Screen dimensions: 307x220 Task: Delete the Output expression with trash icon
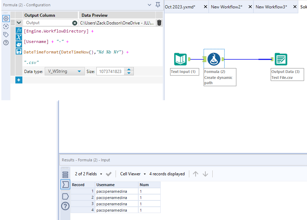pos(159,23)
